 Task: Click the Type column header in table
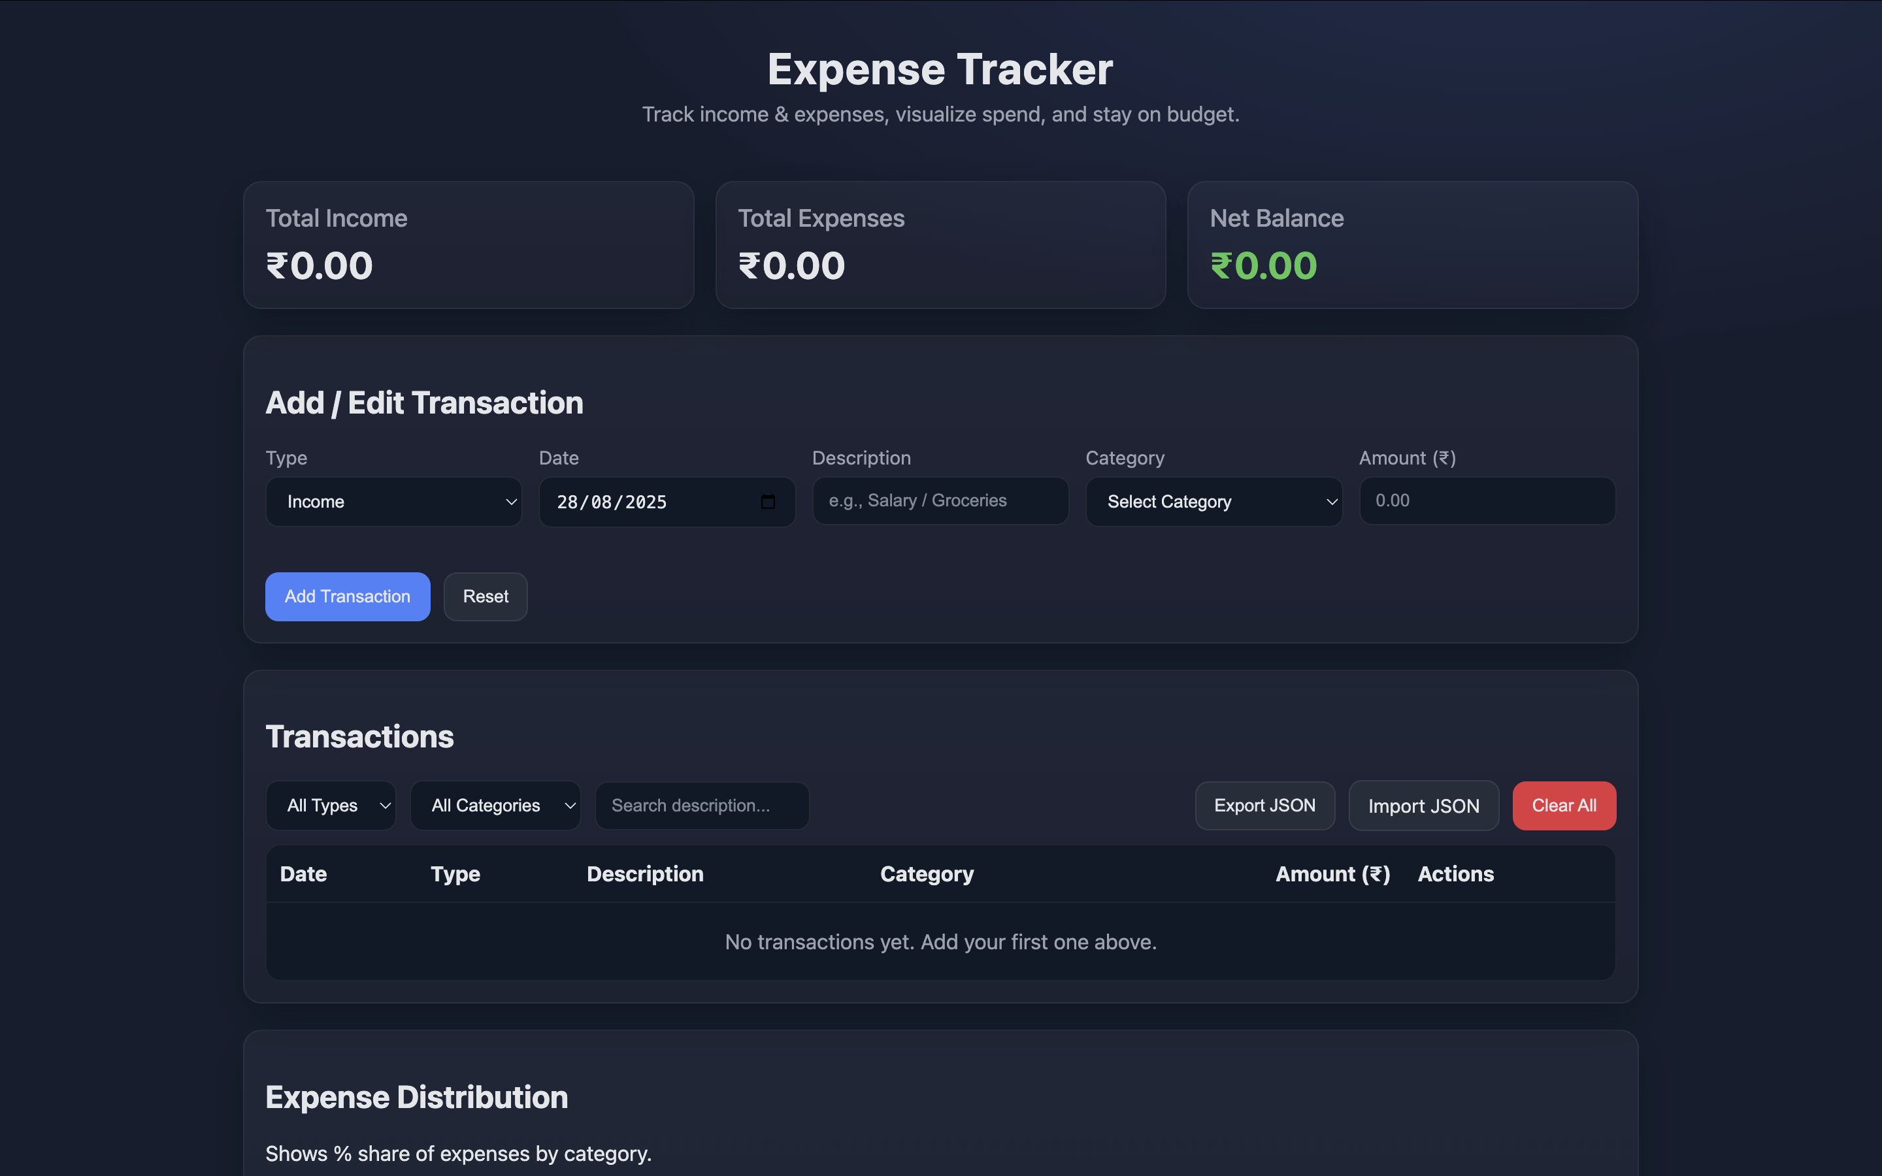[455, 874]
